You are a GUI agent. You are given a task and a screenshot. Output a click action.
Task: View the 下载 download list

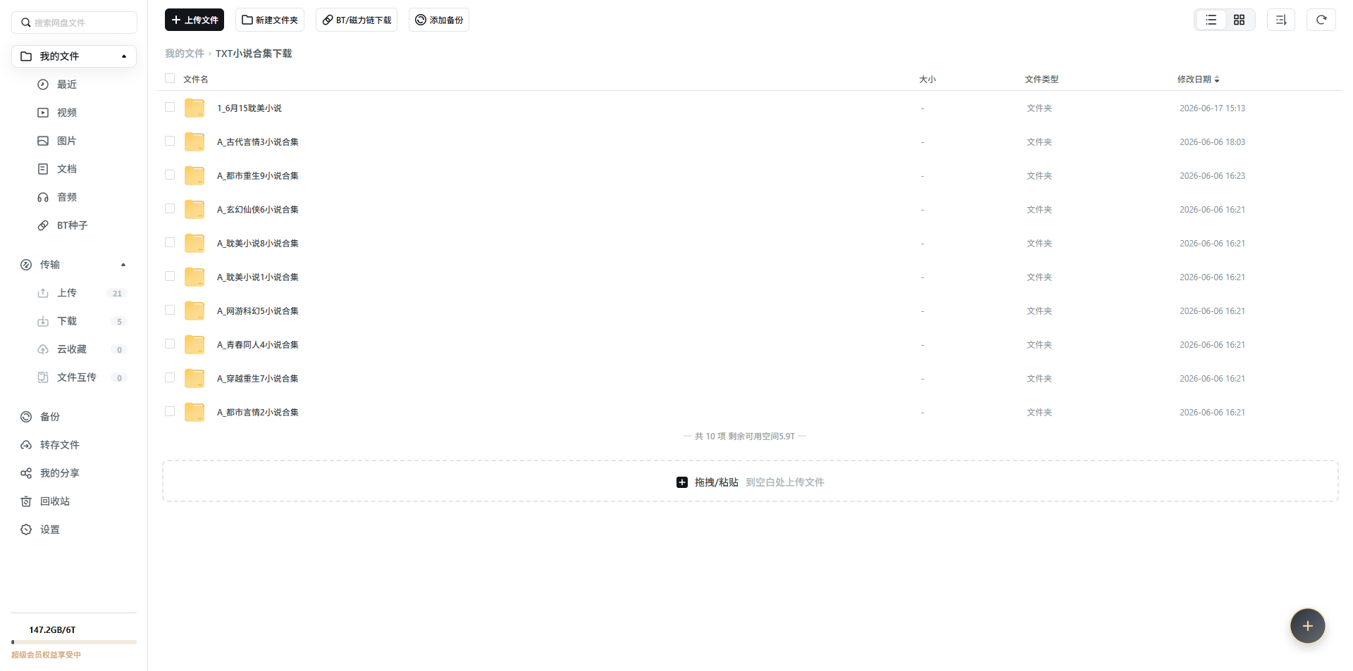click(x=67, y=321)
